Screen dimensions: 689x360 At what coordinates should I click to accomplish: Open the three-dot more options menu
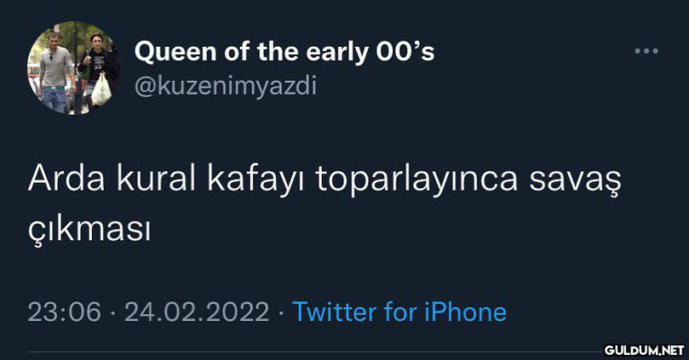(x=646, y=51)
